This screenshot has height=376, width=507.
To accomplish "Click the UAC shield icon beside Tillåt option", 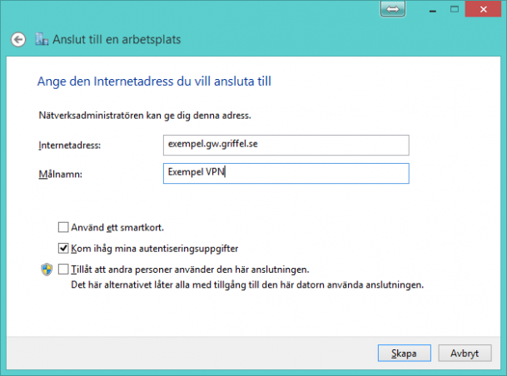I will [x=47, y=270].
